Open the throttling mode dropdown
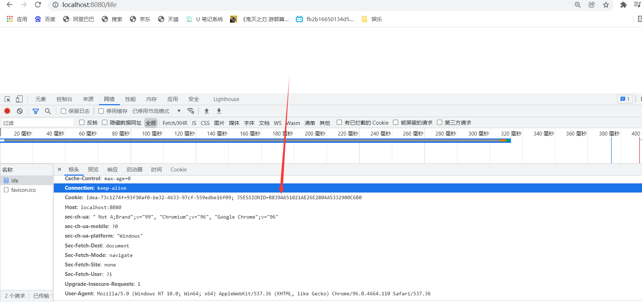Image resolution: width=642 pixels, height=302 pixels. click(x=157, y=111)
